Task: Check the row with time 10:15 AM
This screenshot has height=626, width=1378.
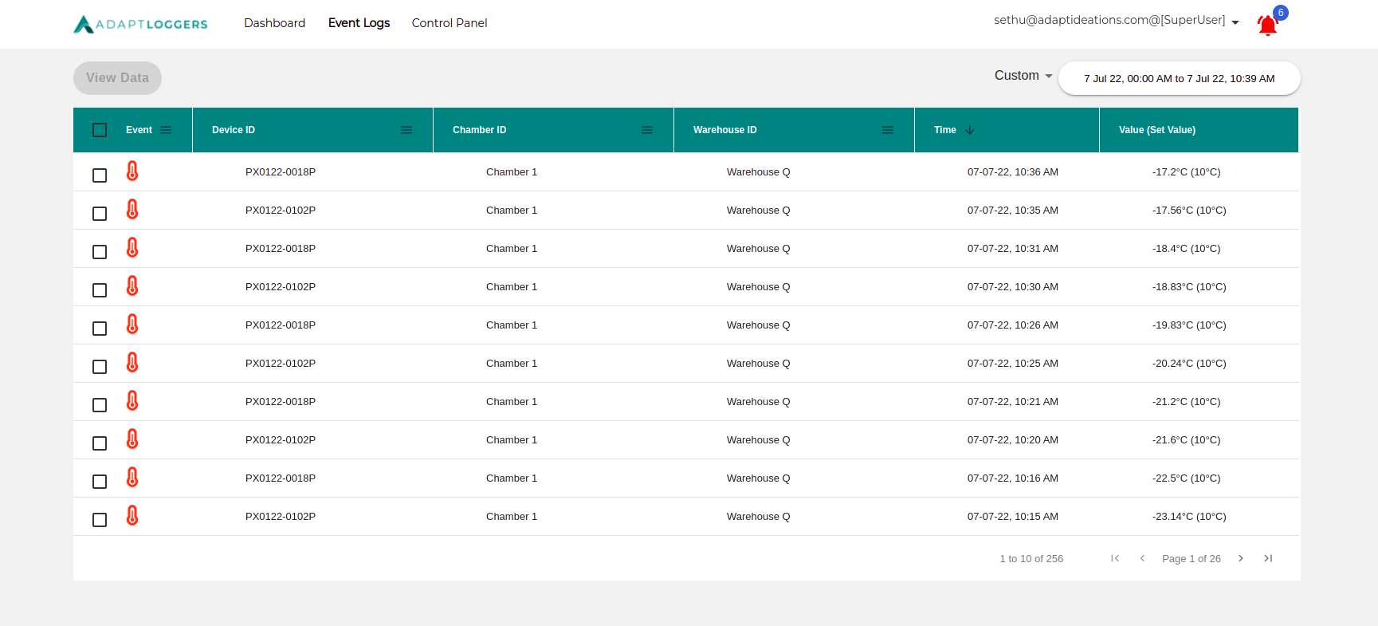Action: click(100, 520)
